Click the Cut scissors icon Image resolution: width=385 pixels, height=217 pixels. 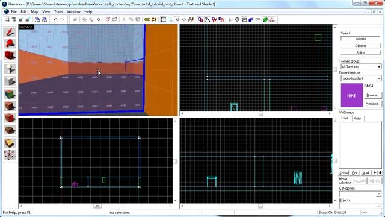[x=124, y=19]
